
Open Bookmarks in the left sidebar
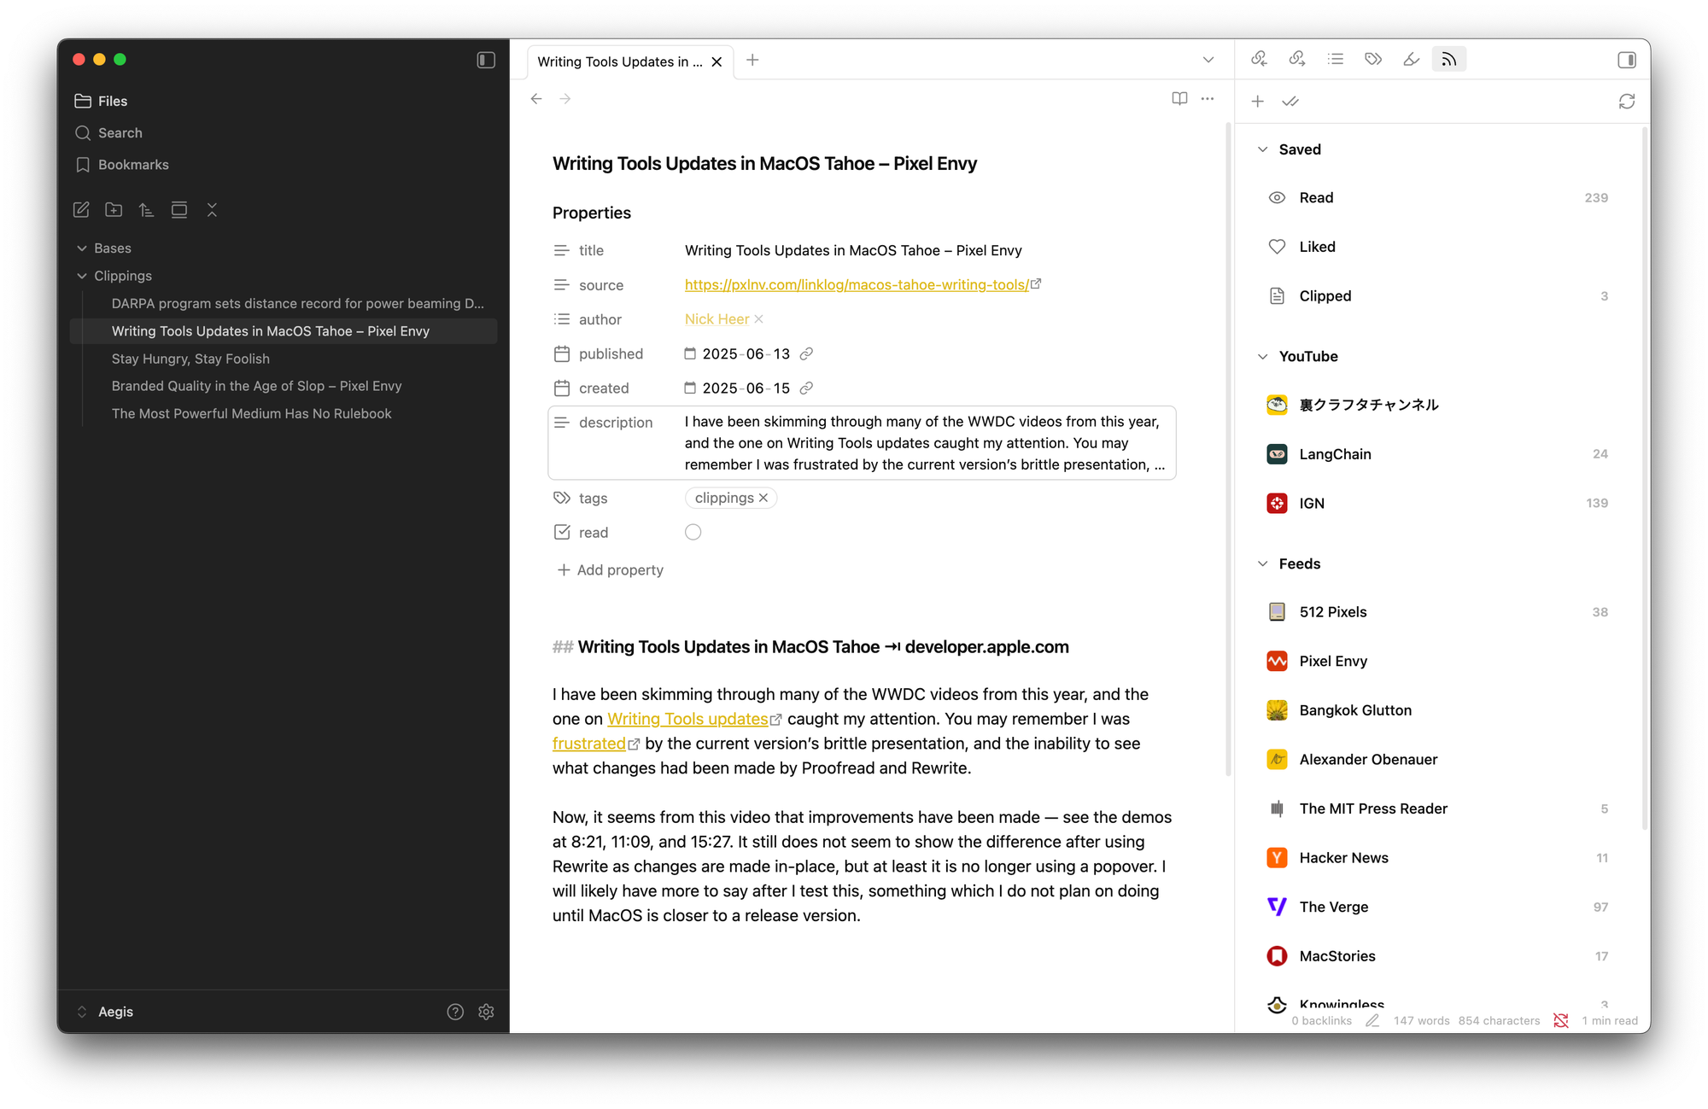pos(121,165)
